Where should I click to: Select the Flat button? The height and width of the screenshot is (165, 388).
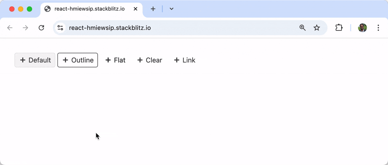(115, 60)
